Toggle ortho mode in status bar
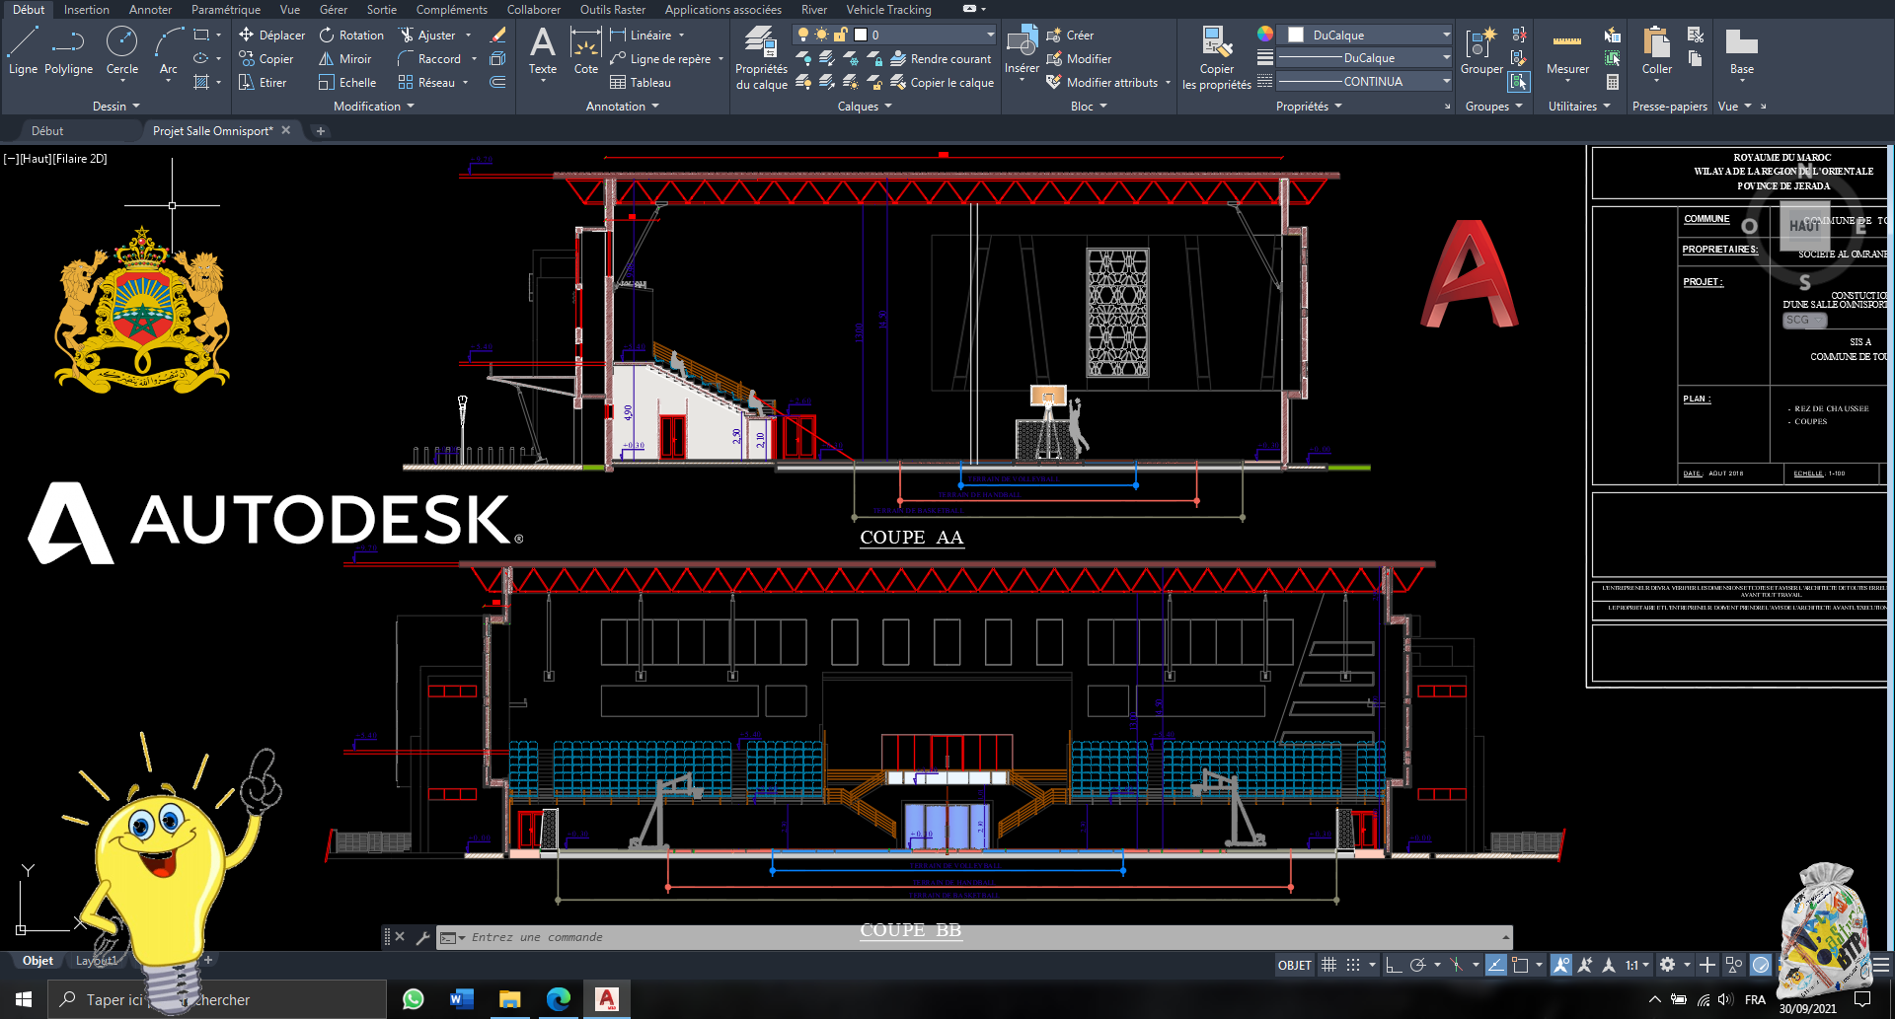Screen dimensions: 1895x1019 (1394, 966)
